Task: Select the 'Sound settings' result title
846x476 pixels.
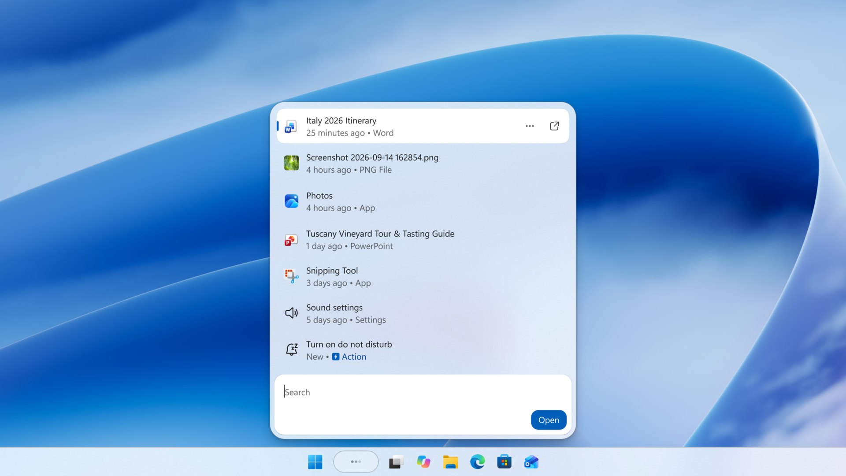Action: (x=334, y=308)
